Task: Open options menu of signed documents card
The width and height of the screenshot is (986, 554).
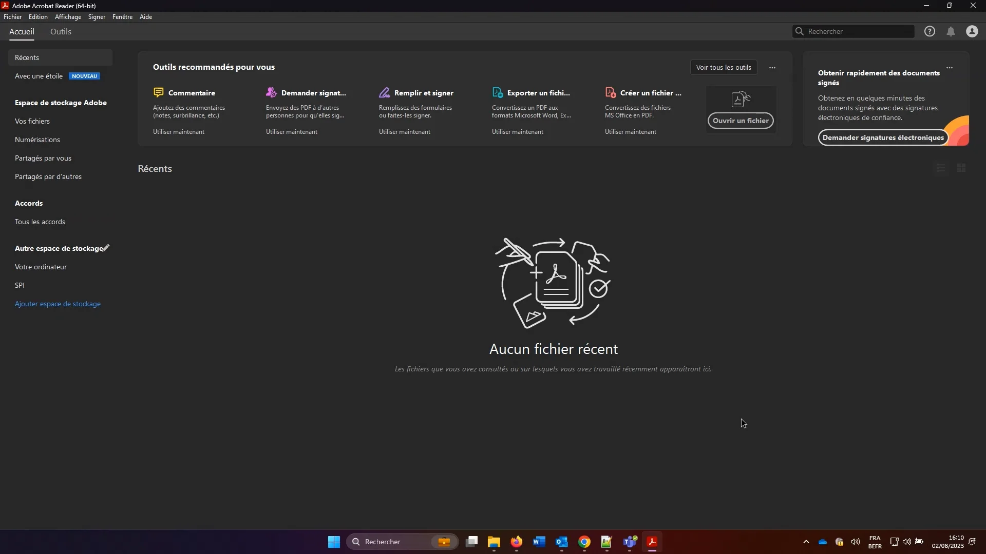Action: (949, 67)
